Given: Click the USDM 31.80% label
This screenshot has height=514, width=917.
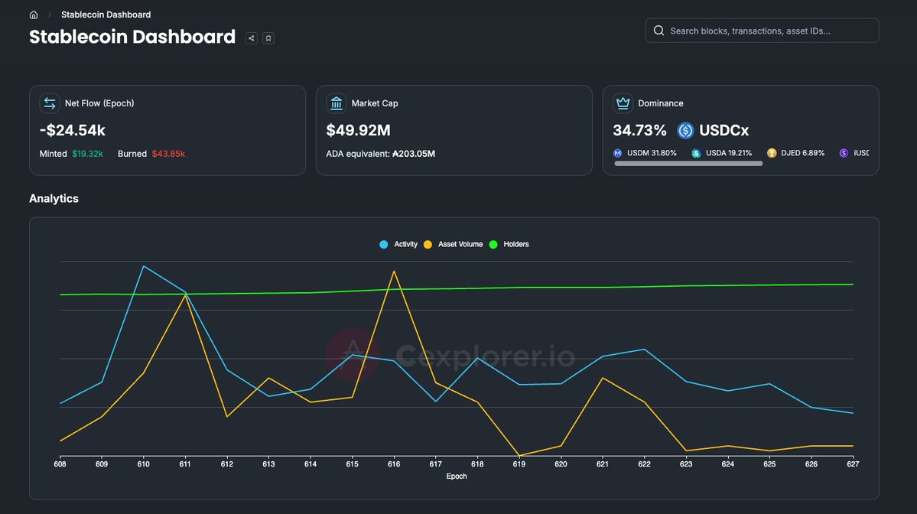Looking at the screenshot, I should coord(652,153).
